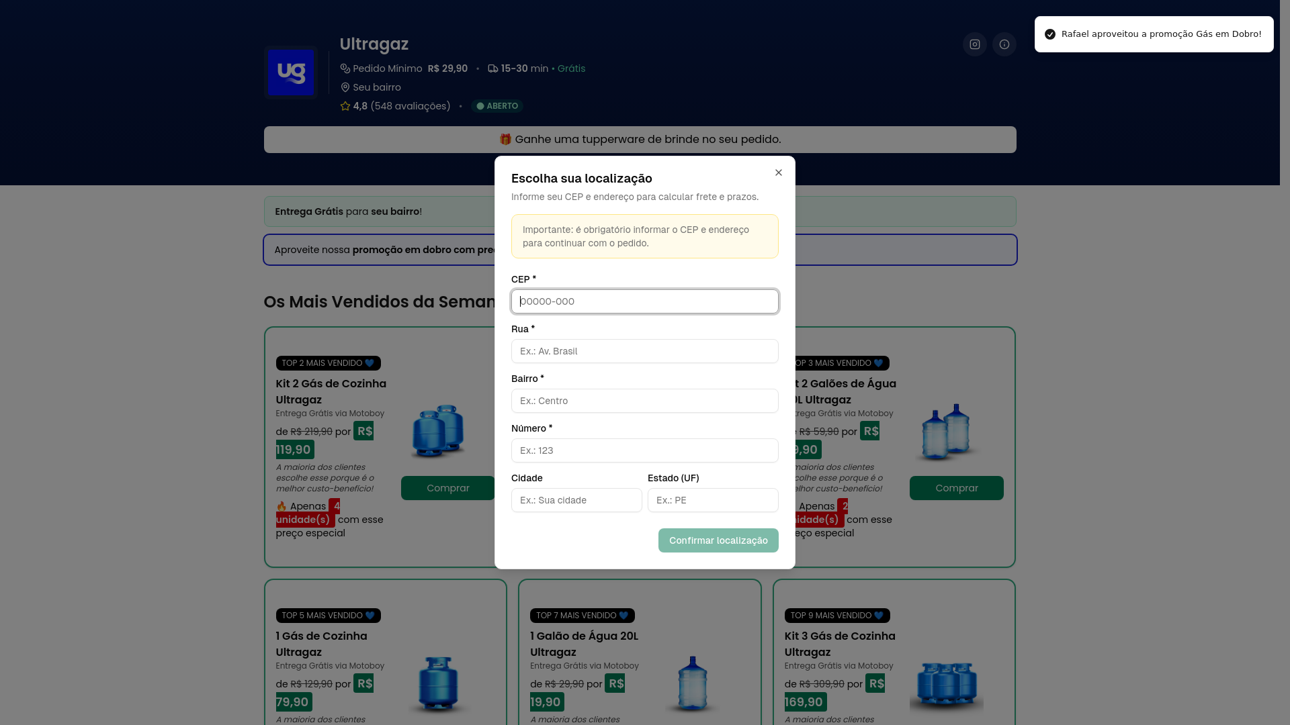Click 1 Gás de Cozinha Ultragaz title
1290x725 pixels.
click(321, 644)
